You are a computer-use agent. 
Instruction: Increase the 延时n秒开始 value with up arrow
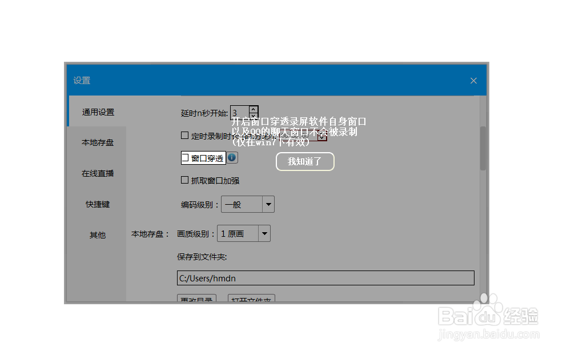tap(254, 109)
